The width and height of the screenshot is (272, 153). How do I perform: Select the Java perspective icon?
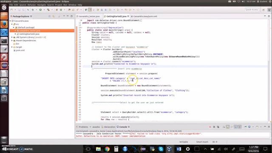(269, 10)
